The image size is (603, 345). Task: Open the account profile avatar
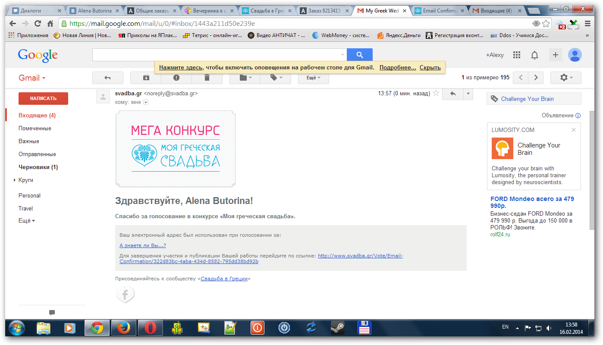tap(575, 55)
